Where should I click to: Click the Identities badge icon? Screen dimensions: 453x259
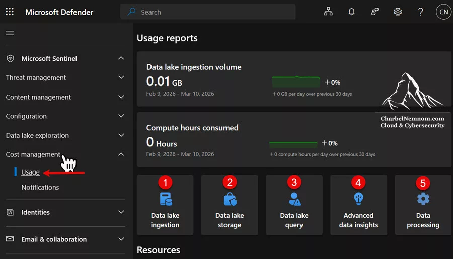point(10,212)
